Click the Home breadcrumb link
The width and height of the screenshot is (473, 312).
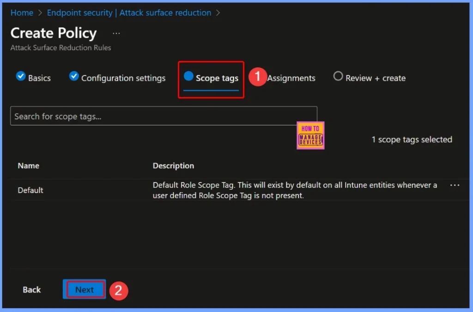(22, 13)
